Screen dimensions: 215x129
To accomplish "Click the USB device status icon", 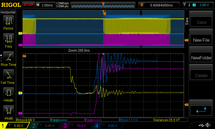I will click(202, 125).
